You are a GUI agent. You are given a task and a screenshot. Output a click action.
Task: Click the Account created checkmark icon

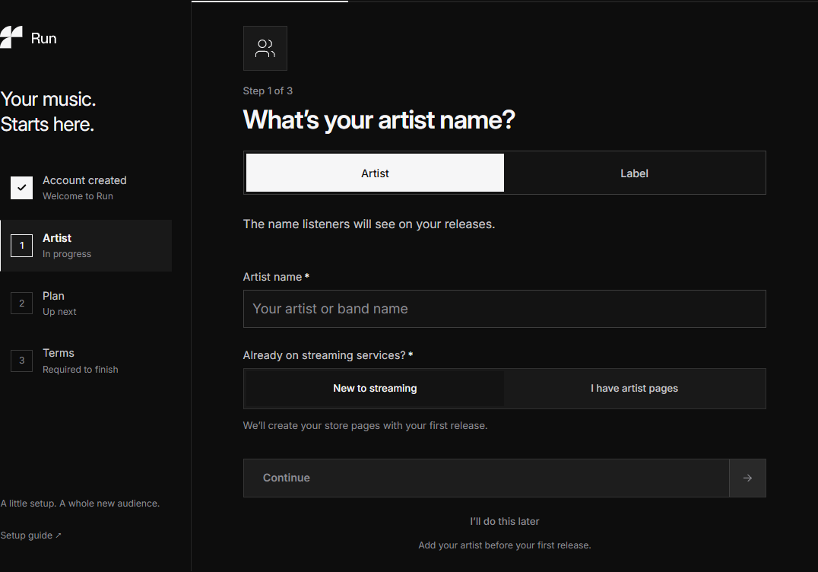click(22, 188)
